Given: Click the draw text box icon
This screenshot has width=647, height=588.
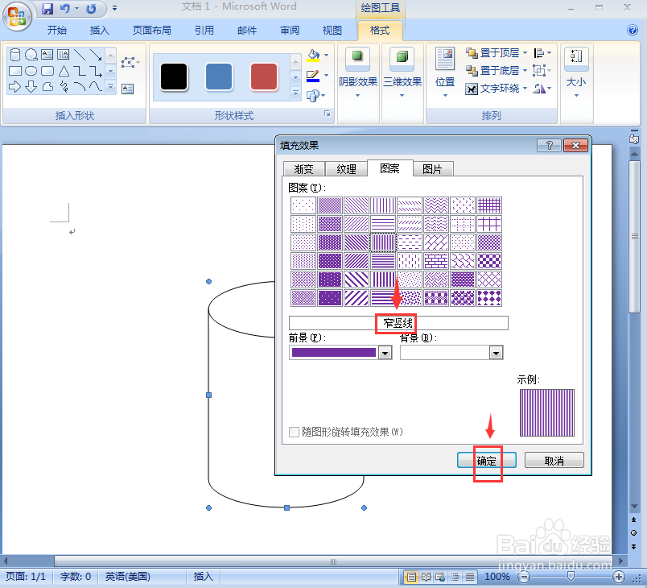Looking at the screenshot, I should click(x=127, y=89).
